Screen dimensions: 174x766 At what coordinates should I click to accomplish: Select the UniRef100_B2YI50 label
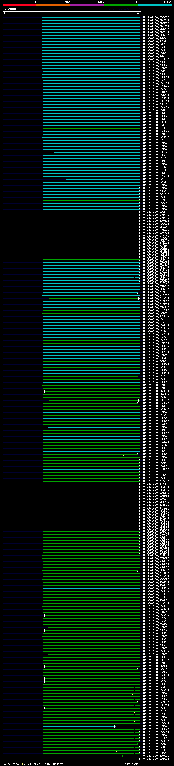(156, 669)
